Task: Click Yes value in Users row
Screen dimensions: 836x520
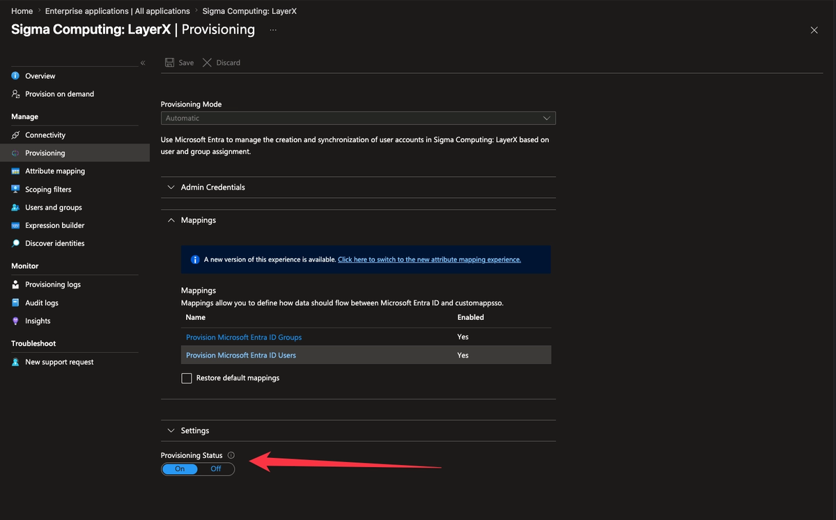Action: click(x=463, y=355)
